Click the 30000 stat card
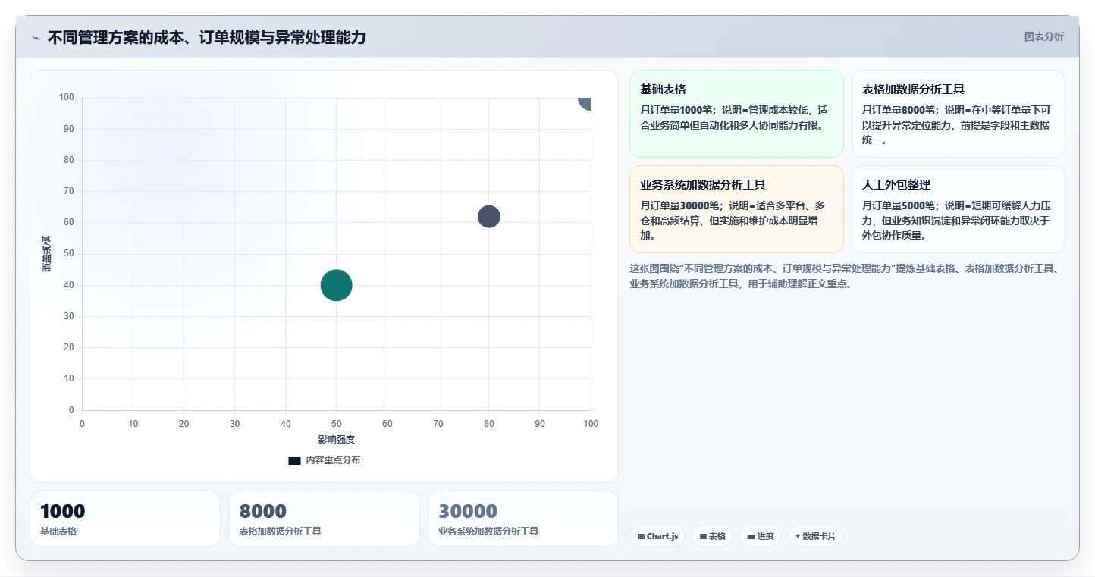The image size is (1095, 577). 523,519
